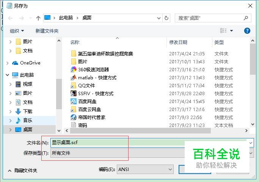The height and width of the screenshot is (182, 259).
Task: Click 此电脑 in the address breadcrumb
Action: tap(66, 18)
